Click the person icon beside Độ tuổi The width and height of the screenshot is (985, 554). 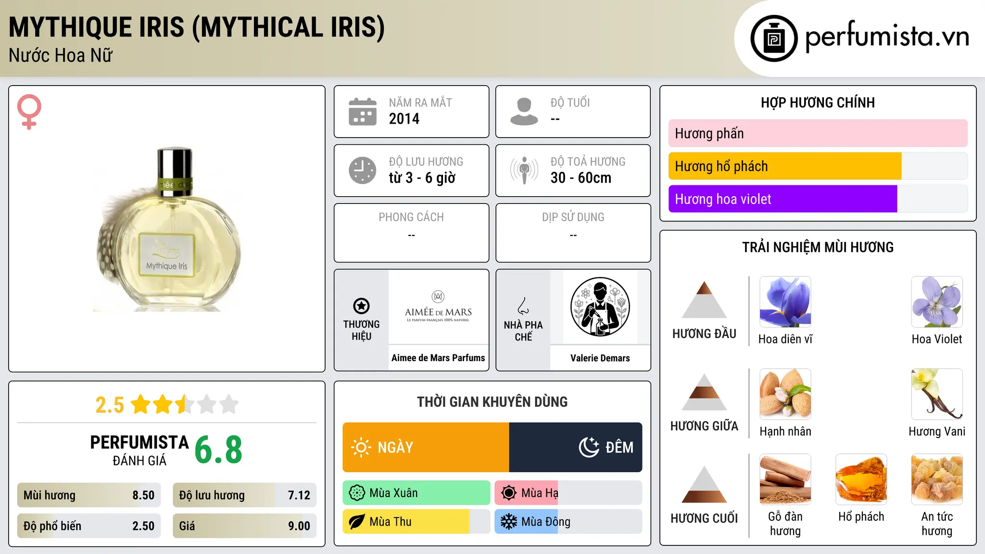[524, 112]
